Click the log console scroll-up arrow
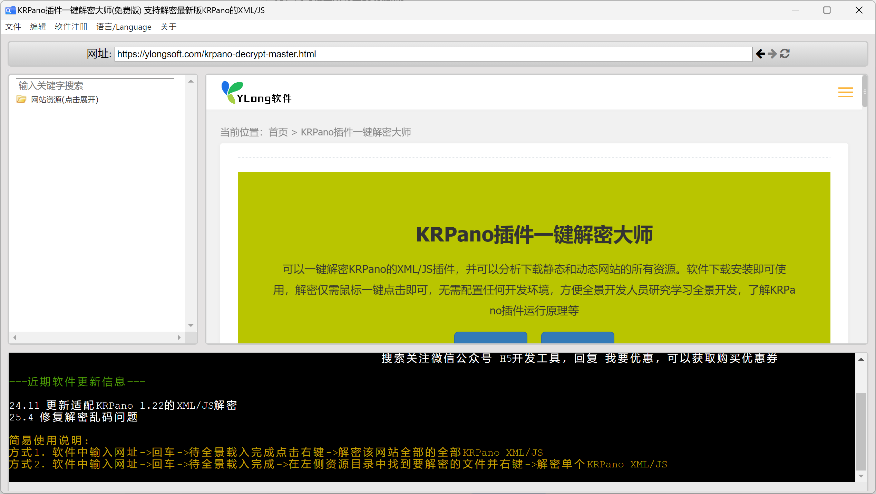 click(x=861, y=360)
